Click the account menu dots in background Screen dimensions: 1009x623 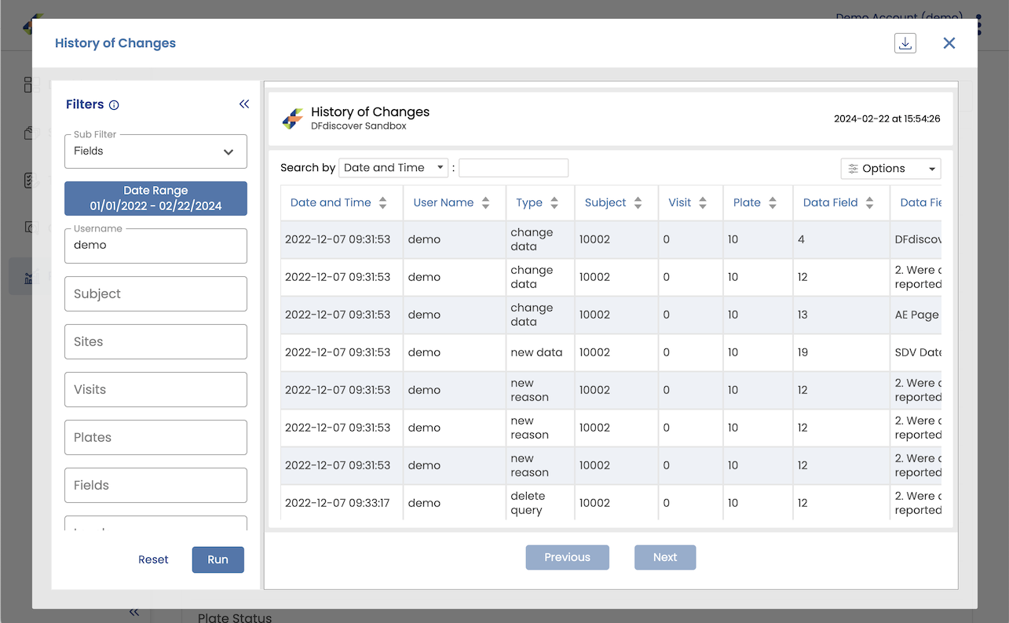[979, 24]
